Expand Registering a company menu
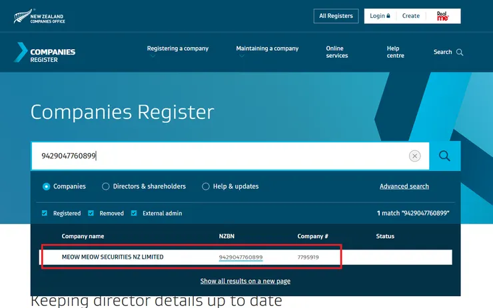Screen dimensions: 493x308 (178, 49)
